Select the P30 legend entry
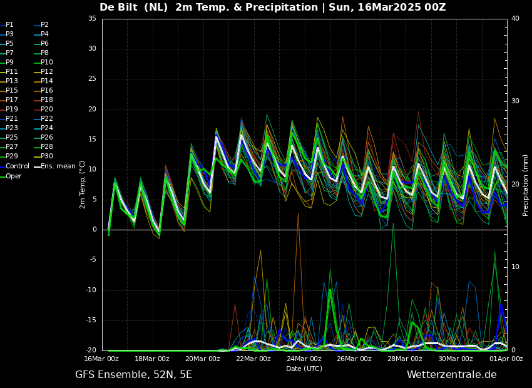 [44, 156]
